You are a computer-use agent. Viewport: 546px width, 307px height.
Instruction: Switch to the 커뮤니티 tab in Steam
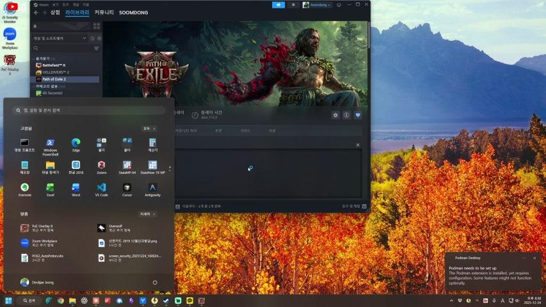(104, 12)
